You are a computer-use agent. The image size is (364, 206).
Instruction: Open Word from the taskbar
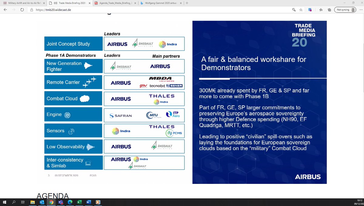click(x=88, y=202)
